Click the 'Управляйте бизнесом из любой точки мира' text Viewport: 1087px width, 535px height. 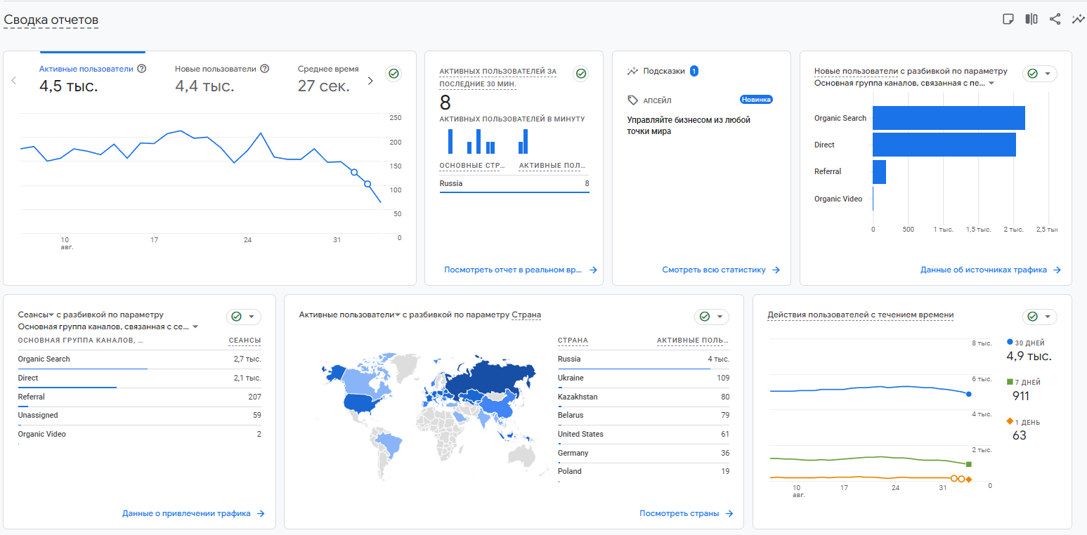pyautogui.click(x=689, y=126)
